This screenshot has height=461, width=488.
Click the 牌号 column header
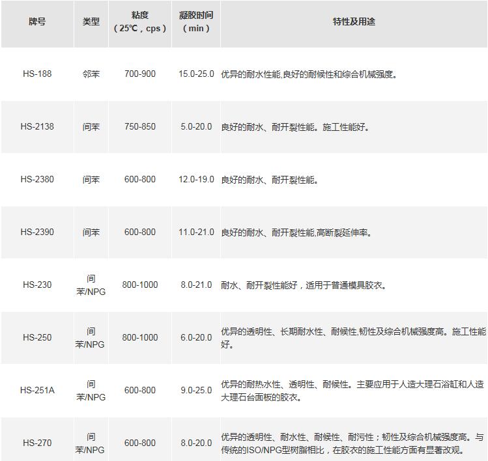click(x=37, y=21)
